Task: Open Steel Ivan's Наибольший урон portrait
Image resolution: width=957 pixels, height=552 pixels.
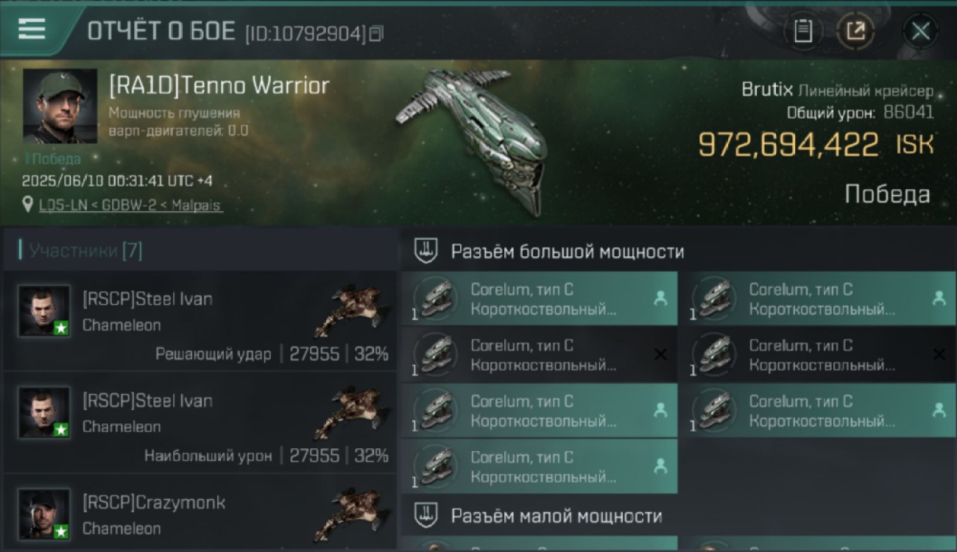Action: click(x=44, y=413)
